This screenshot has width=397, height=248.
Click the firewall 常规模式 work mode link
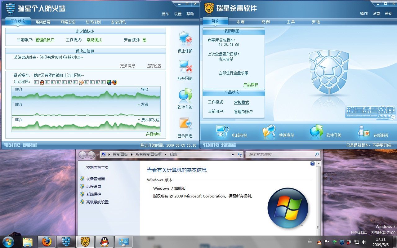tap(94, 40)
